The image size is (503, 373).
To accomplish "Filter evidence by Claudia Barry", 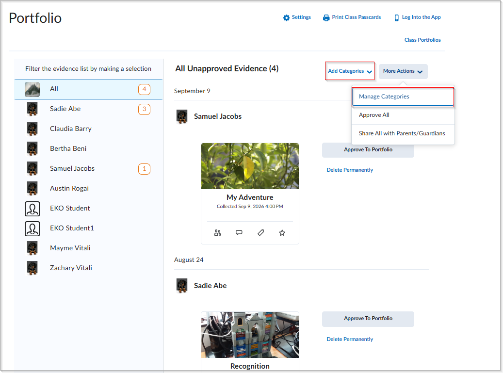I will 89,129.
